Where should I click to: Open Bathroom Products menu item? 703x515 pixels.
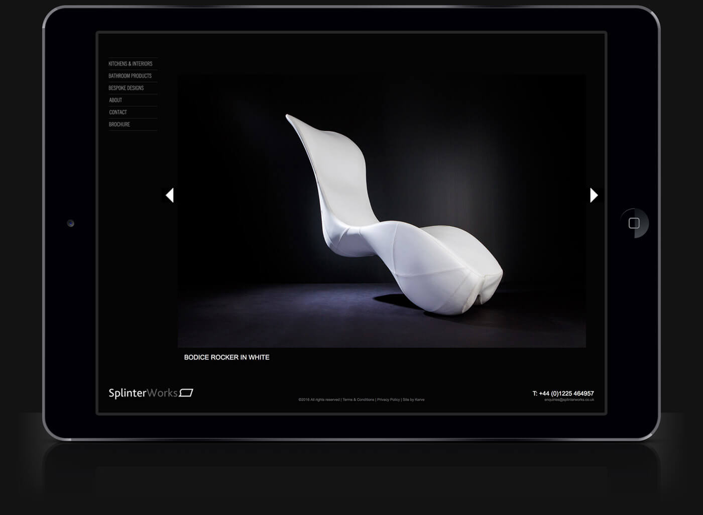[130, 76]
